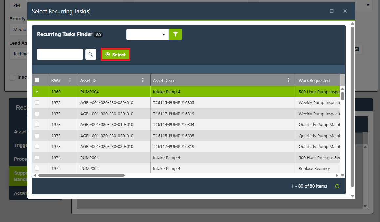Click the dialog scrollbar down arrow
The width and height of the screenshot is (380, 222).
(352, 196)
